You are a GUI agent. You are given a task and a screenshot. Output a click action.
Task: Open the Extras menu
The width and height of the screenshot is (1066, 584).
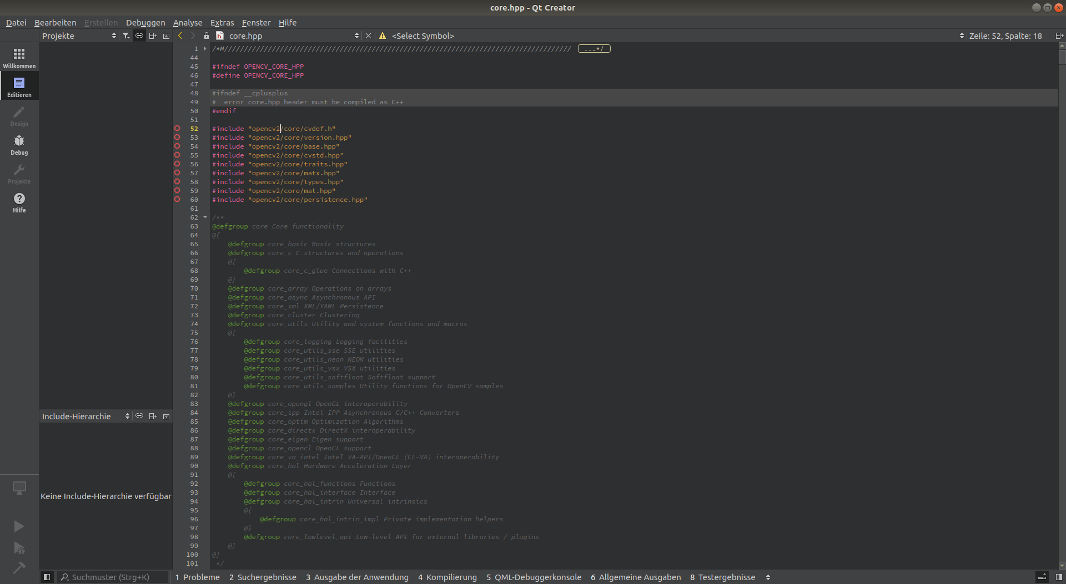[x=222, y=22]
